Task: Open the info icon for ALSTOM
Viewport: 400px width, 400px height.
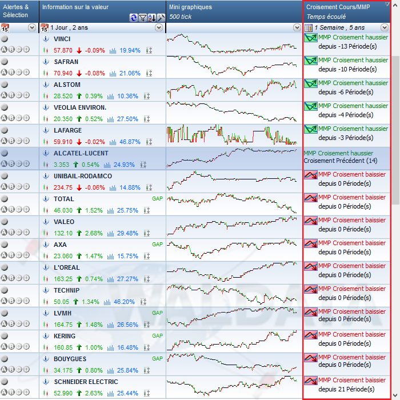Action: coord(46,85)
